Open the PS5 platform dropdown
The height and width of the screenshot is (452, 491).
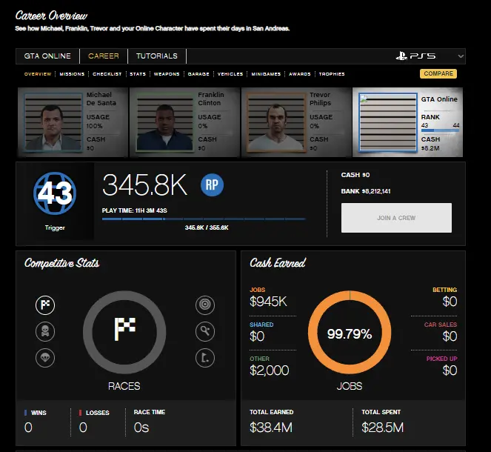click(x=429, y=56)
